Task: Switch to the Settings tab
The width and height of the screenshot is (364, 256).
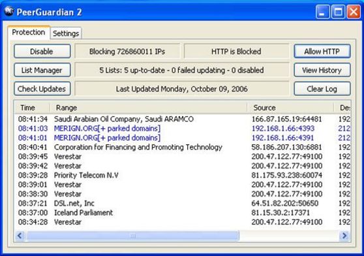Action: (66, 33)
